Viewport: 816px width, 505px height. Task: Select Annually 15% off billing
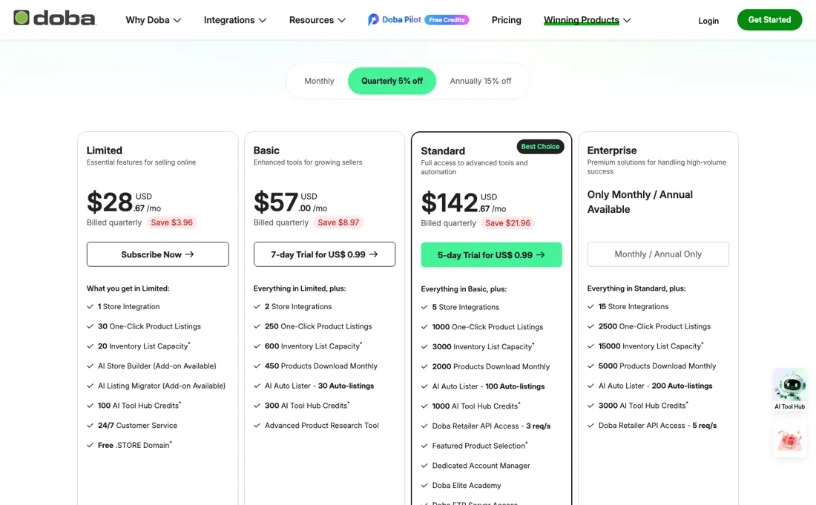(x=481, y=81)
